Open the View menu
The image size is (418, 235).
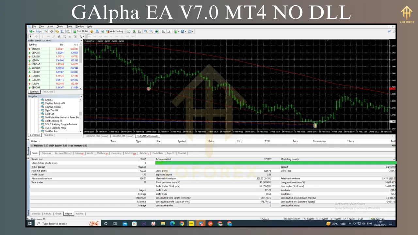[41, 26]
